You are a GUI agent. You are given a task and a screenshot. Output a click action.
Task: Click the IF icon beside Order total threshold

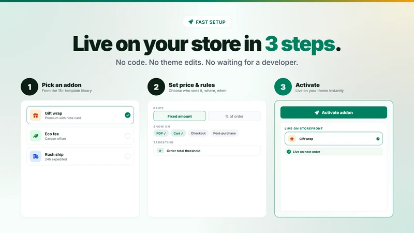click(x=160, y=151)
